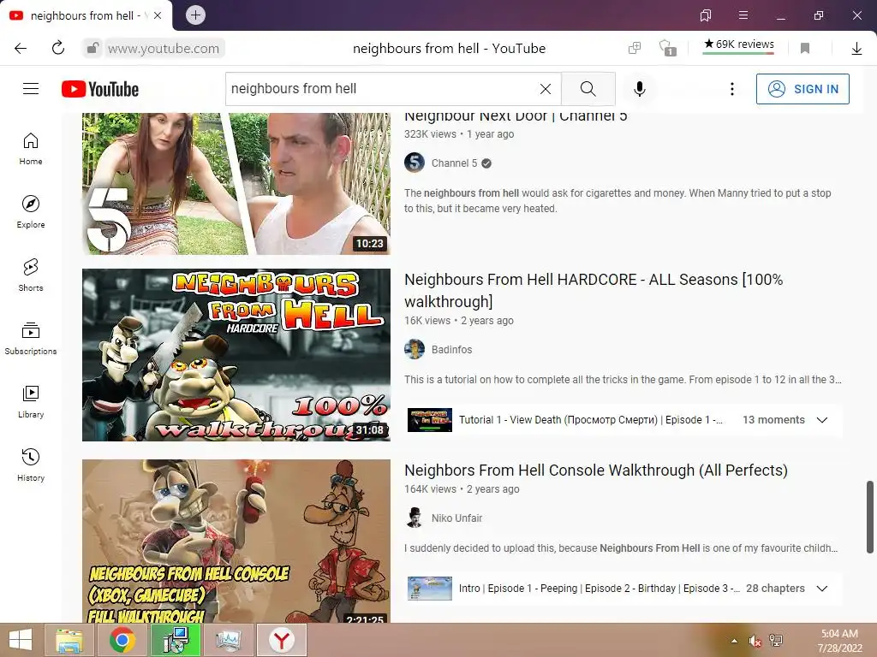Open browser tab collections icon
This screenshot has height=657, width=877.
706,15
